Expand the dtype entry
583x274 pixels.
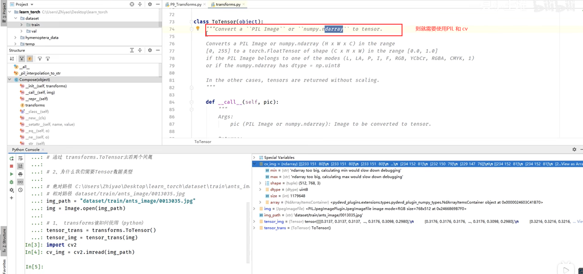point(260,189)
